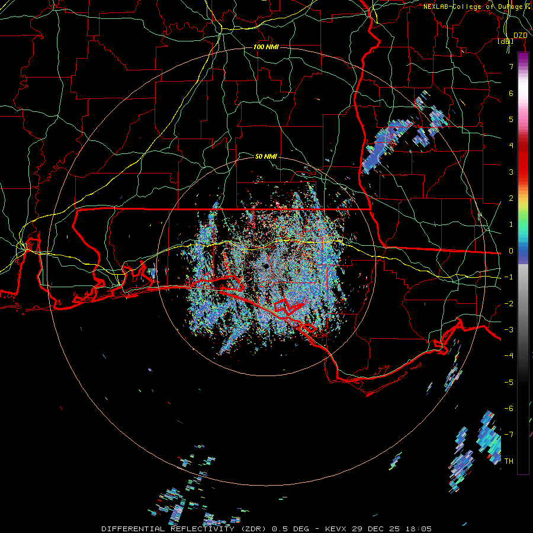The image size is (533, 533).
Task: Click the 100 NMI range ring label
Action: click(x=266, y=47)
